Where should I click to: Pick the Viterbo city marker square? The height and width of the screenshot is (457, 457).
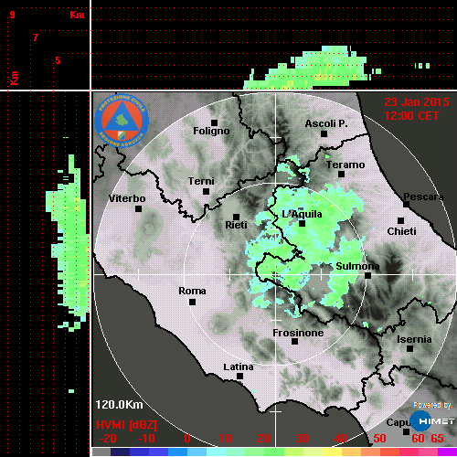[x=138, y=209]
